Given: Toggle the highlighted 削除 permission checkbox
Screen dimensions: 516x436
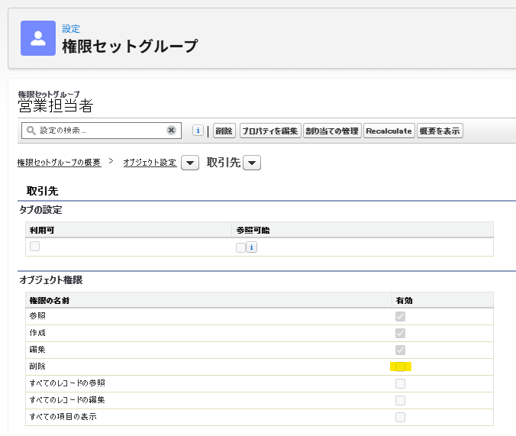Looking at the screenshot, I should coord(400,367).
